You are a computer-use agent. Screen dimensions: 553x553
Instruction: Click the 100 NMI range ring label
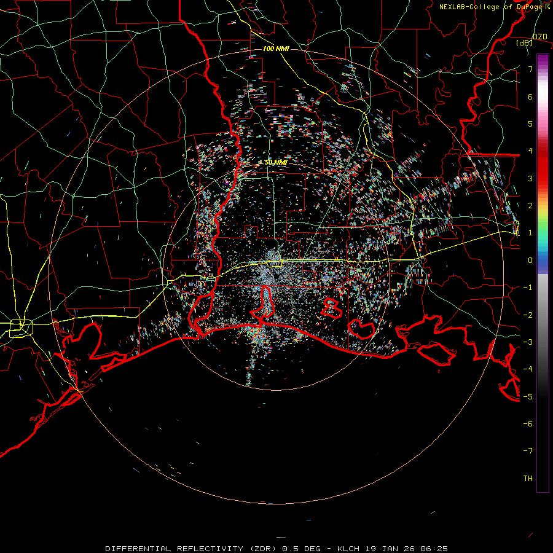tap(276, 49)
